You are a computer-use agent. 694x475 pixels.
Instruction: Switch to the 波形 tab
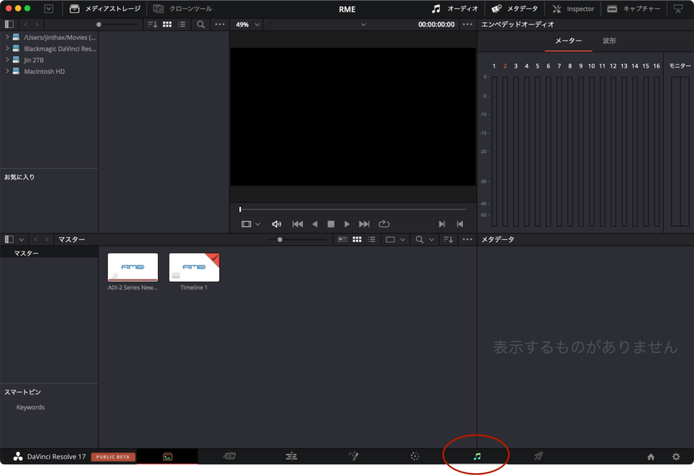pyautogui.click(x=609, y=41)
